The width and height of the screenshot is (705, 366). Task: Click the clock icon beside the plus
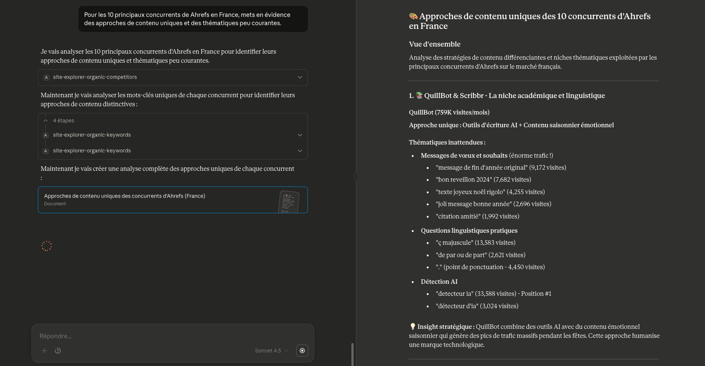pos(58,351)
